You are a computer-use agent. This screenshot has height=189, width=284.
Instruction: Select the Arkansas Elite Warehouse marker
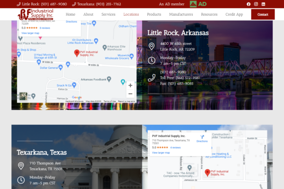(x=105, y=48)
